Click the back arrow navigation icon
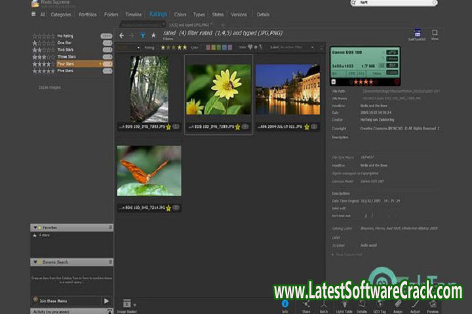 tap(121, 35)
